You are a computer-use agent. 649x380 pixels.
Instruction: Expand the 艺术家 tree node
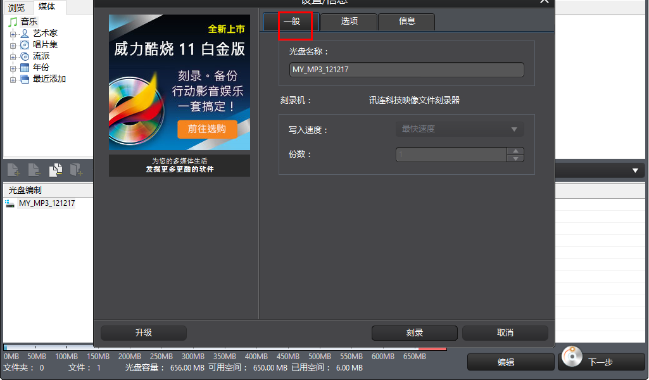tap(13, 34)
